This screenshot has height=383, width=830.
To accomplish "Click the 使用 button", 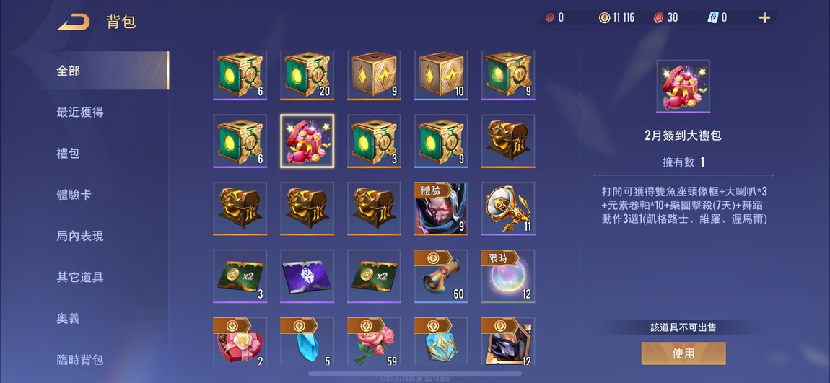I will point(683,353).
